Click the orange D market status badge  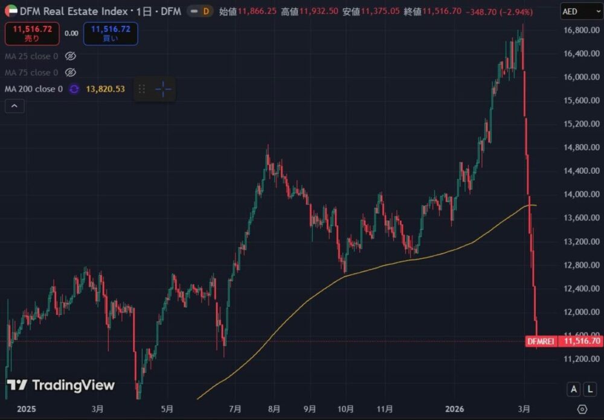[x=207, y=11]
